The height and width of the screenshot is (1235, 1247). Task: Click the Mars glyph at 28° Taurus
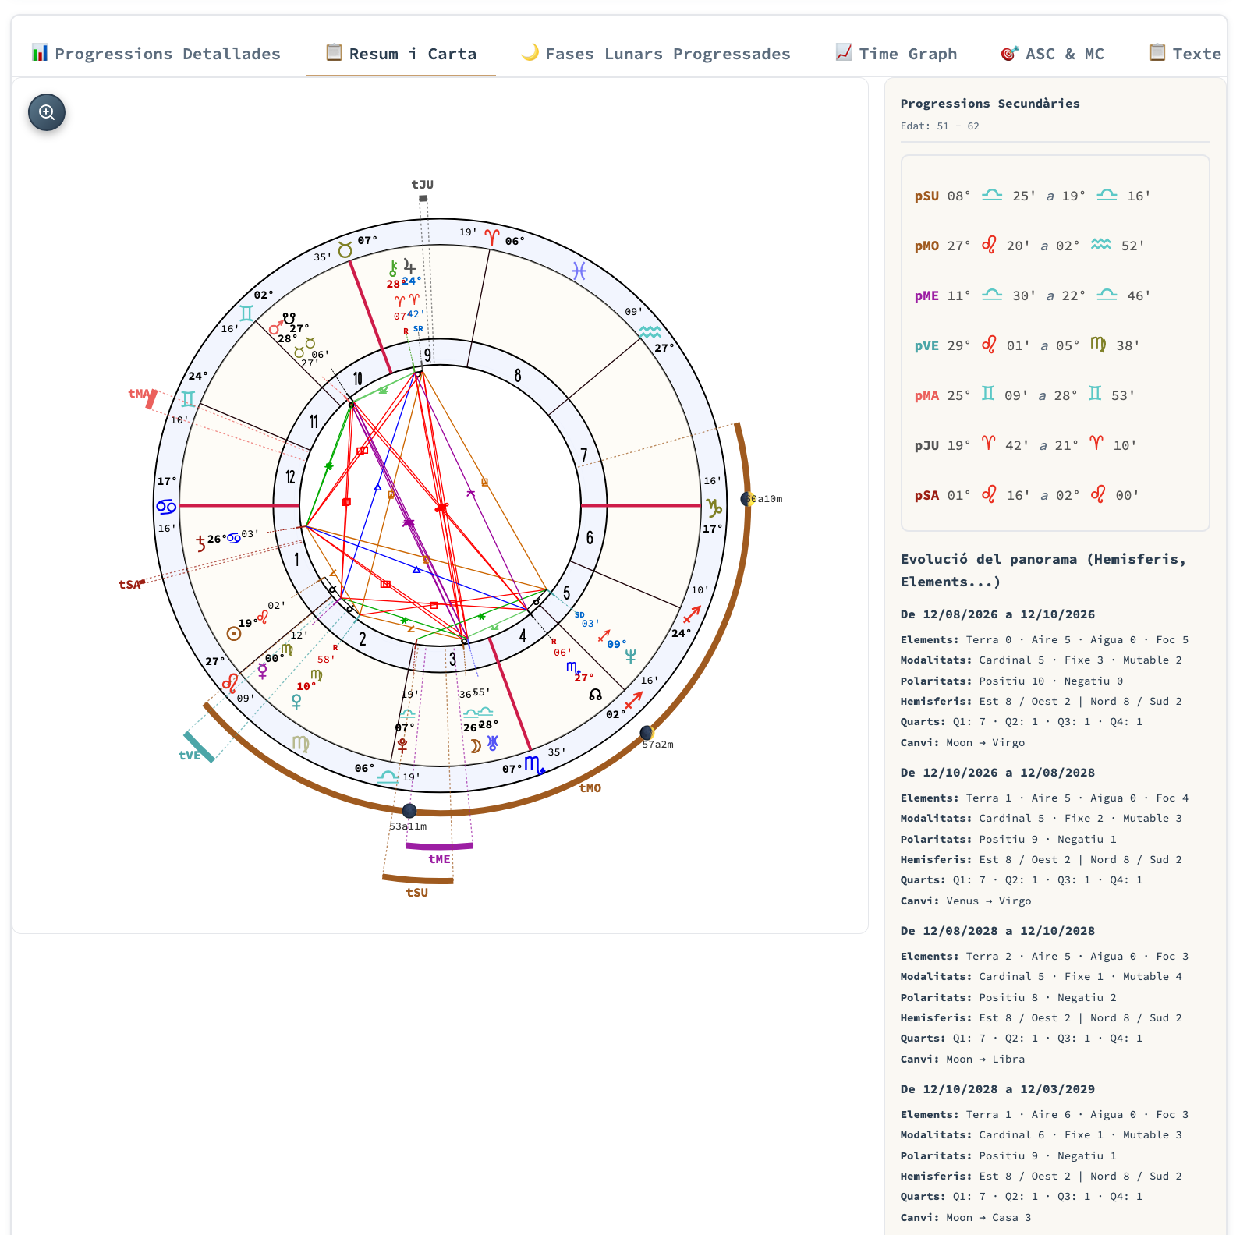pyautogui.click(x=275, y=328)
